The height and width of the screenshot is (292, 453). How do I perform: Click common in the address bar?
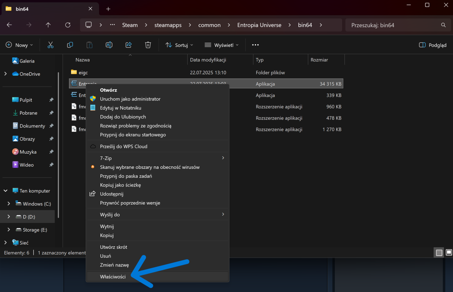pyautogui.click(x=210, y=25)
